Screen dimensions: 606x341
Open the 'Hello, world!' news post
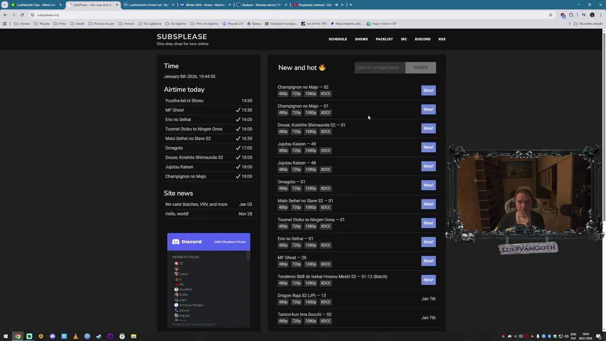click(x=177, y=214)
